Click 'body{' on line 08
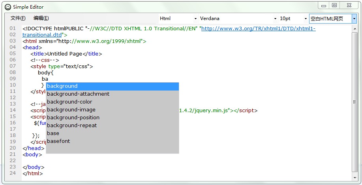 (x=46, y=73)
